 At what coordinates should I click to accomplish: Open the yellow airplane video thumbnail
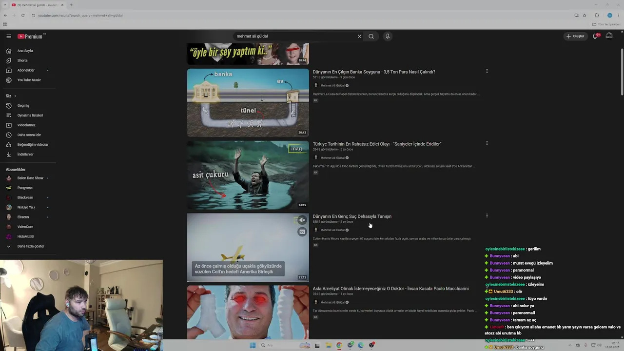(248, 247)
